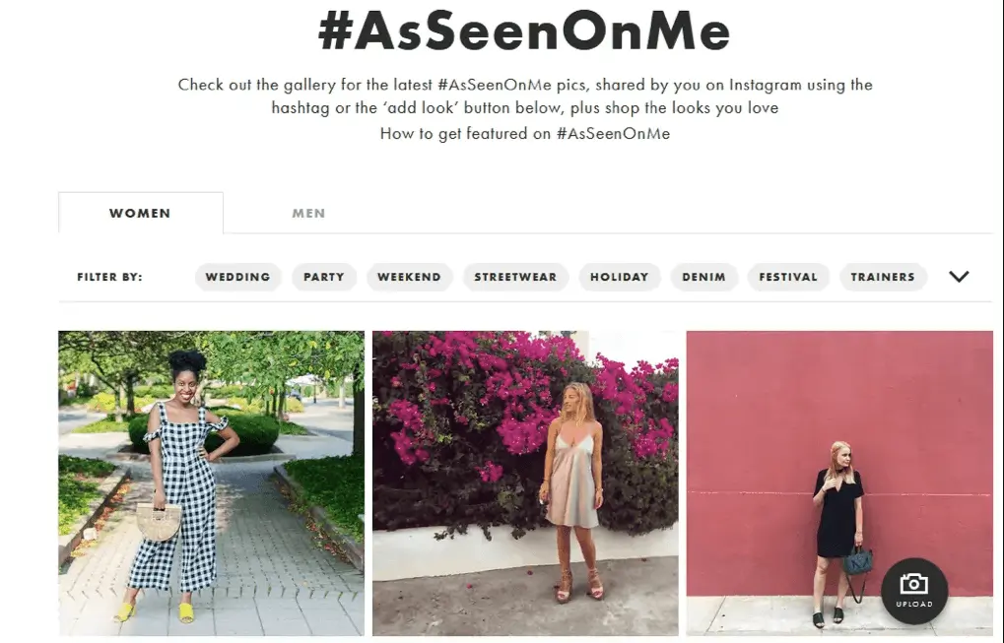Viewport: 1004px width, 643px height.
Task: Switch to the WOMEN tab
Action: coord(139,213)
